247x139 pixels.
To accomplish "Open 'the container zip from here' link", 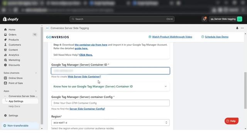I will [91, 45].
